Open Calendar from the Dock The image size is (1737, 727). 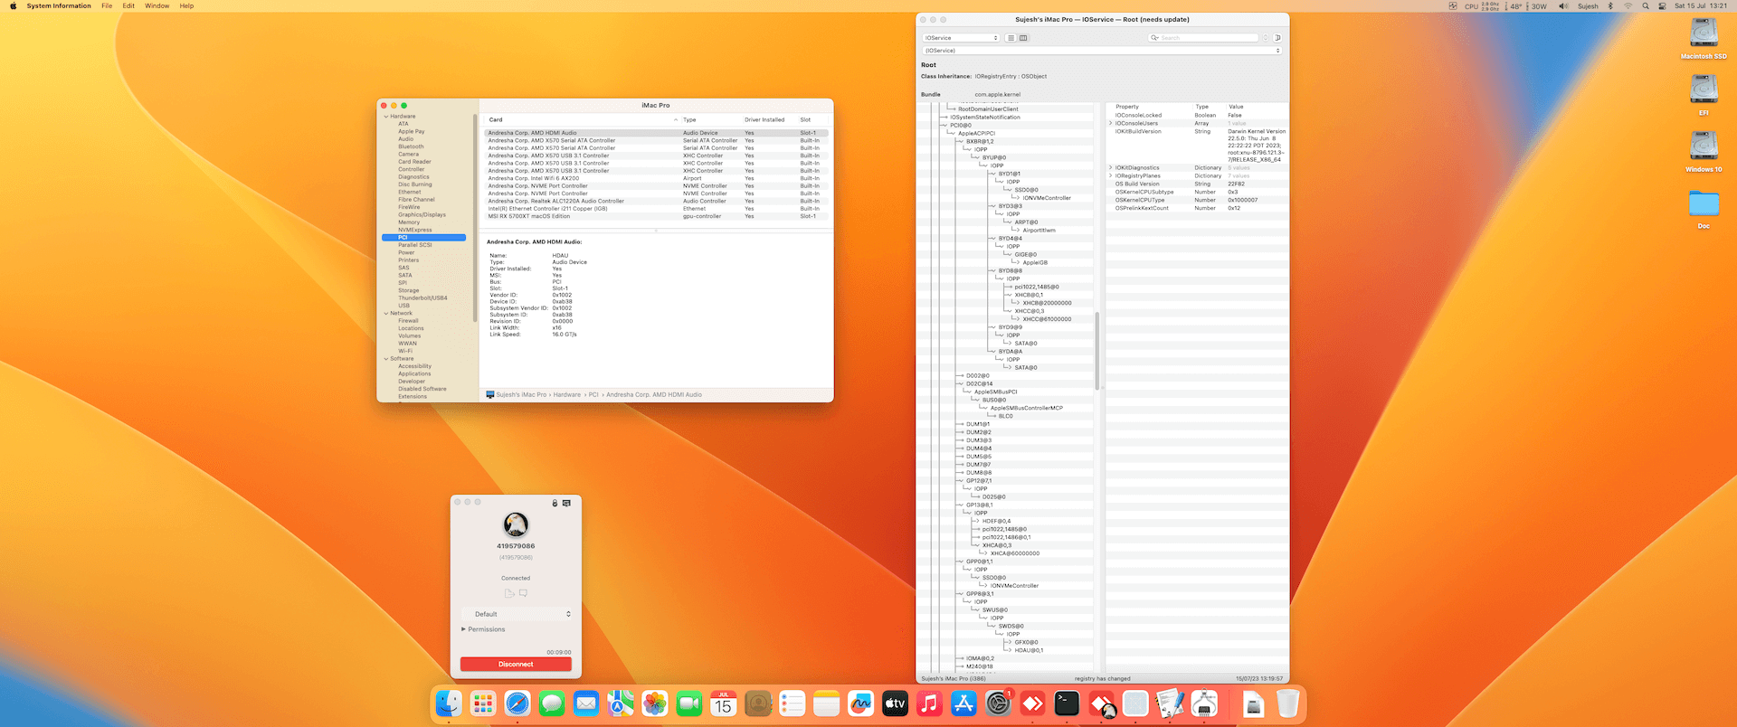click(724, 703)
